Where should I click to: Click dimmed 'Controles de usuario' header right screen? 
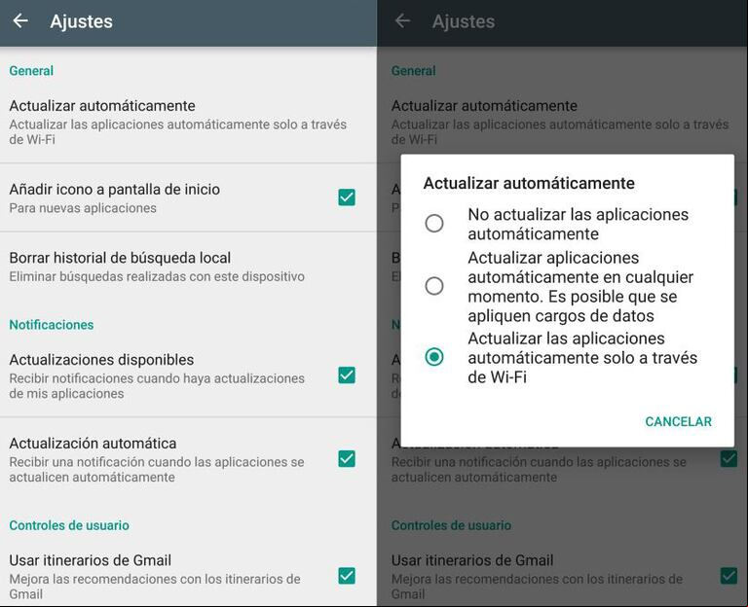[451, 525]
